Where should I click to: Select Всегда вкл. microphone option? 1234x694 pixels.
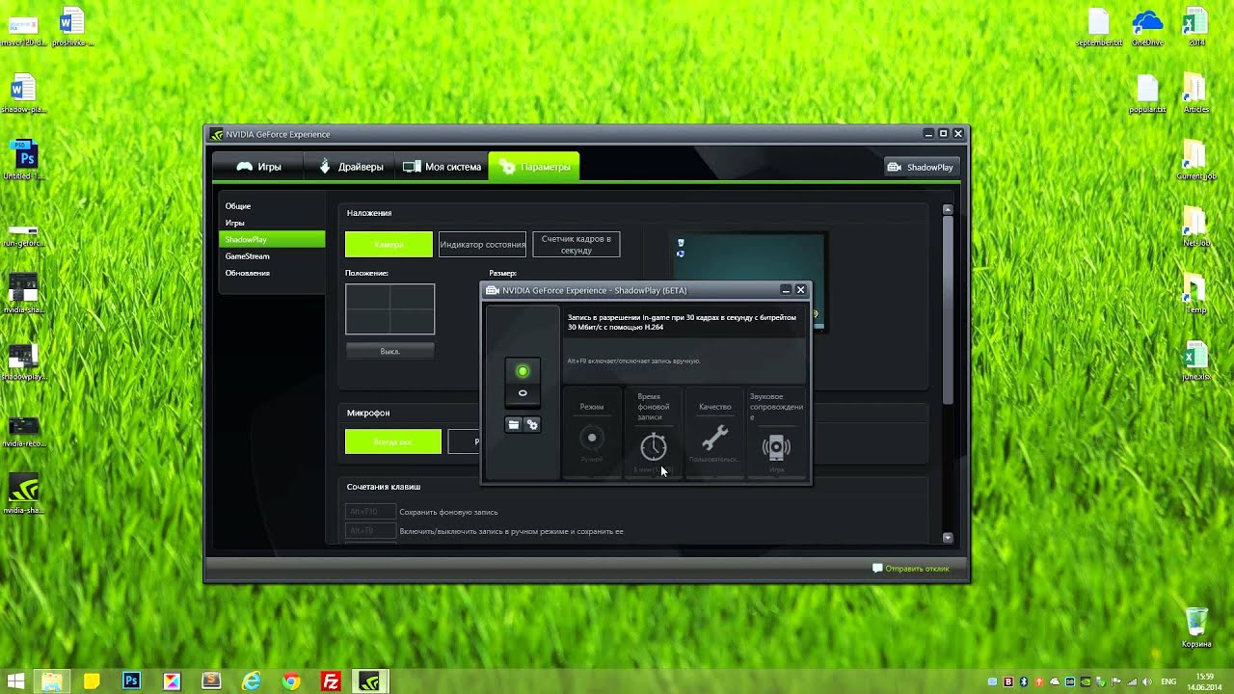[393, 441]
